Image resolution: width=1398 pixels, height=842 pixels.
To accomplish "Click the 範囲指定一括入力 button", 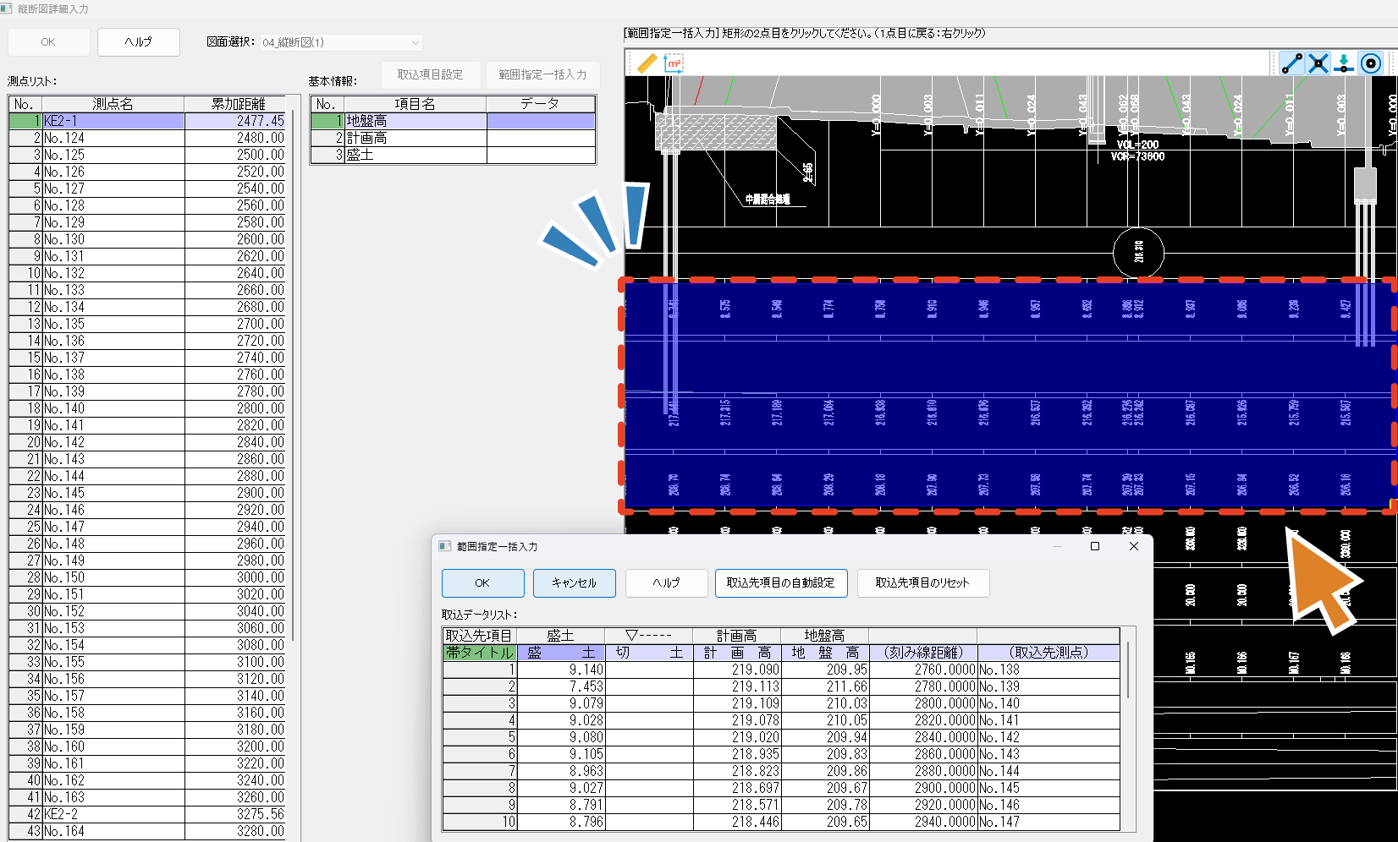I will pos(542,74).
